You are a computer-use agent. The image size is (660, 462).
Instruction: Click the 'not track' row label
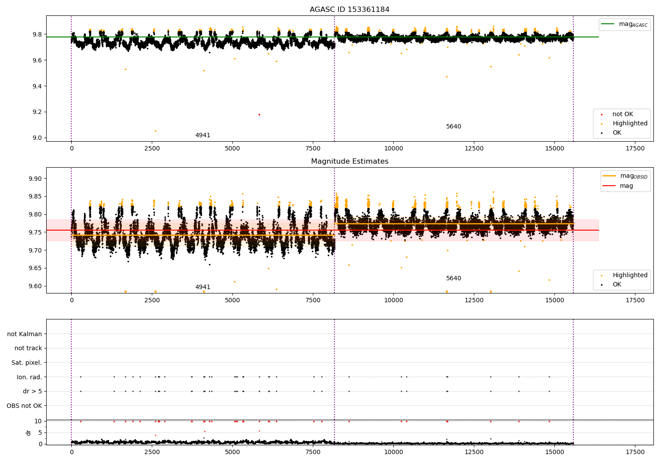pyautogui.click(x=28, y=348)
